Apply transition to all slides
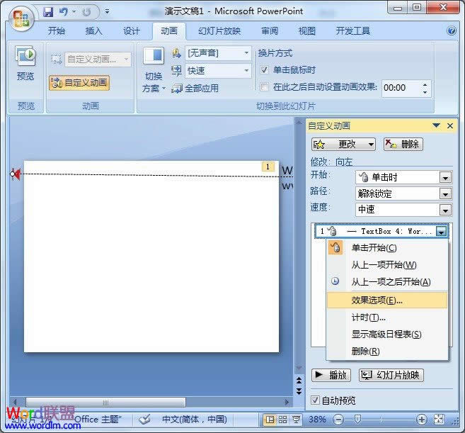 pos(195,88)
